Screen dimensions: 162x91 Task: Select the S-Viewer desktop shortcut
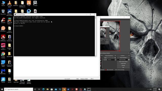coord(35,3)
